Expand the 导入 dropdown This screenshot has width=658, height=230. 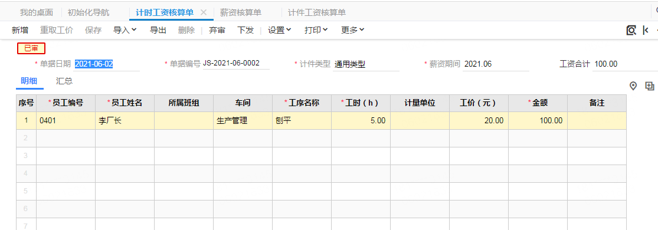(125, 30)
